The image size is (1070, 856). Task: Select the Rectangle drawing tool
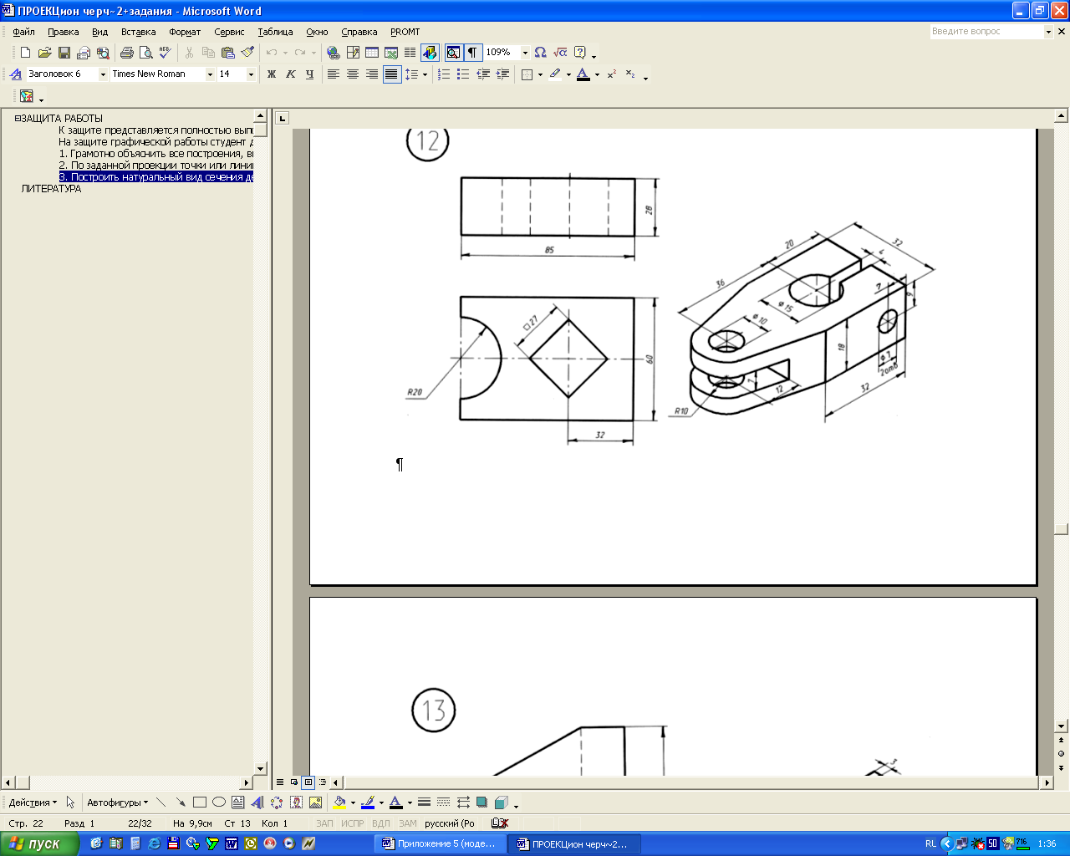click(x=200, y=802)
